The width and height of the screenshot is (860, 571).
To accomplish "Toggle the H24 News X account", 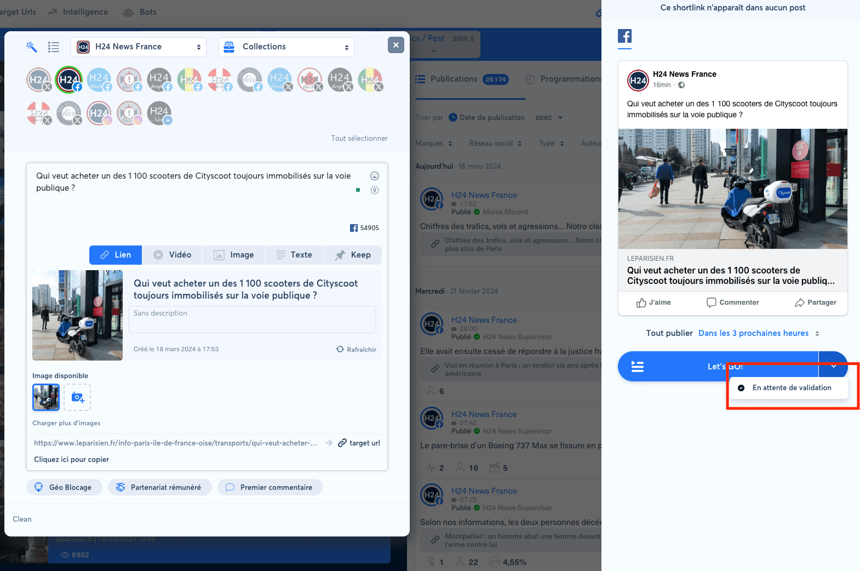I will (39, 80).
